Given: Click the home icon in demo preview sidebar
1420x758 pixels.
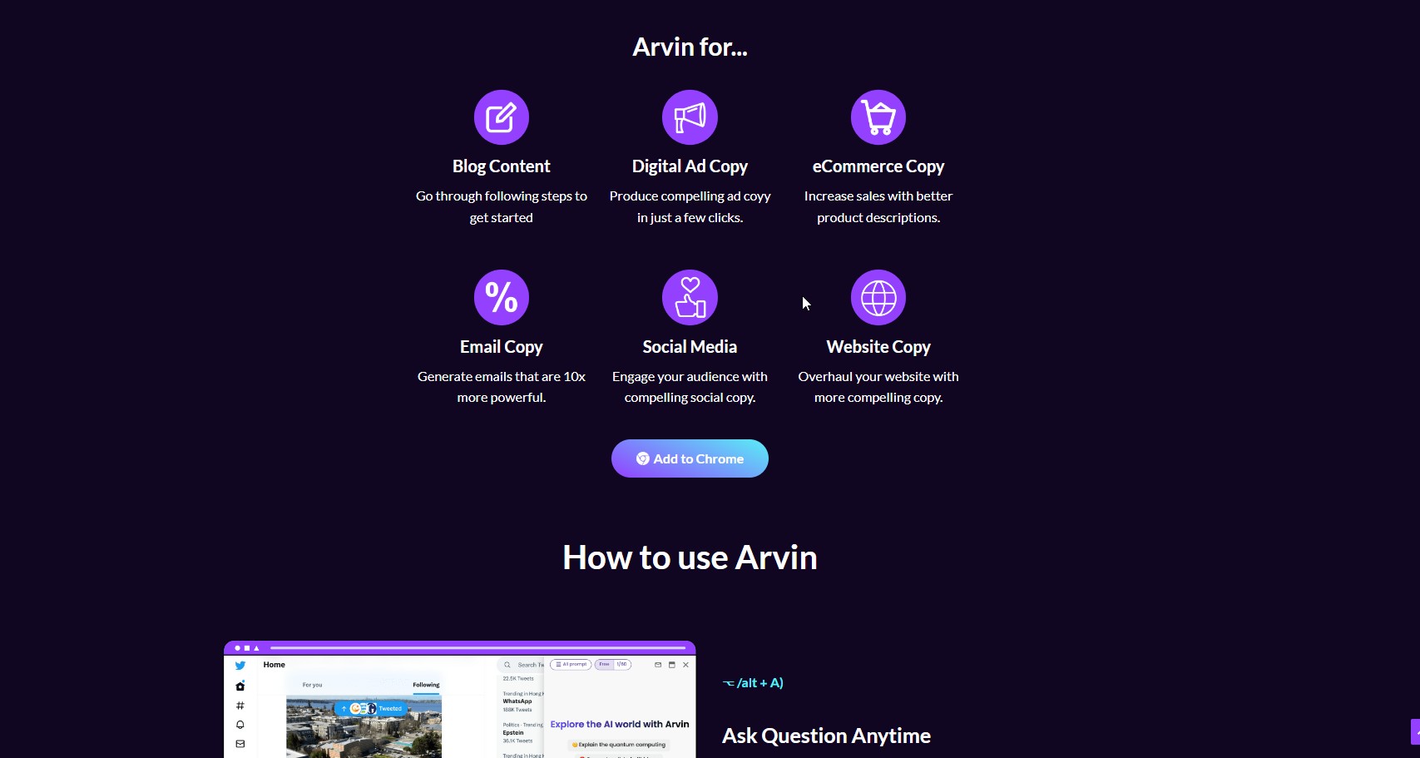Looking at the screenshot, I should click(x=240, y=686).
